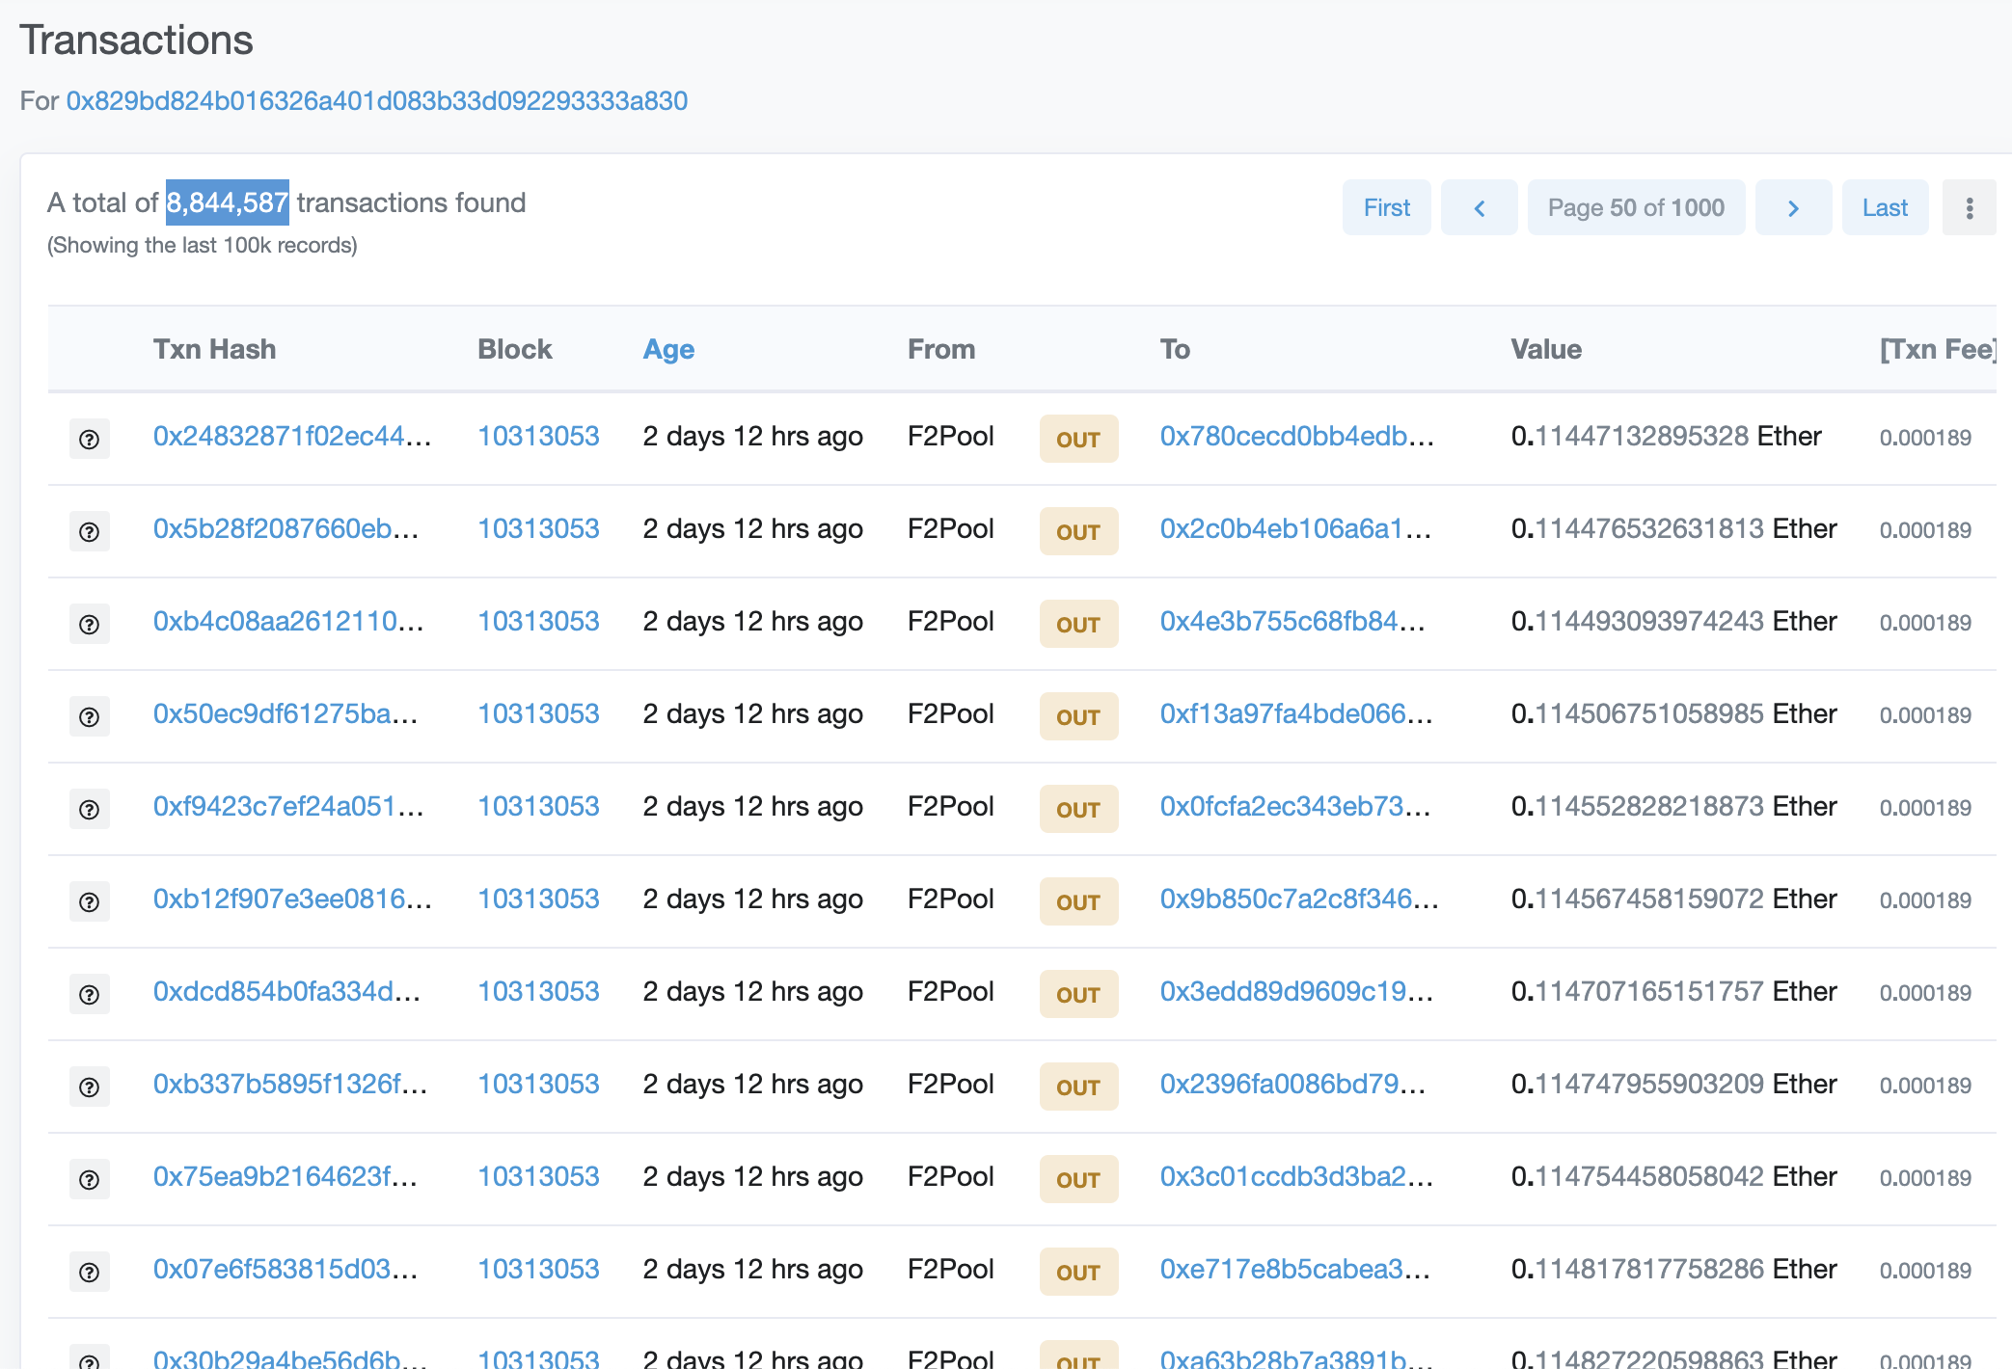This screenshot has height=1369, width=2012.
Task: Open txn hash 0x5b28f2087660eb
Action: click(x=285, y=528)
